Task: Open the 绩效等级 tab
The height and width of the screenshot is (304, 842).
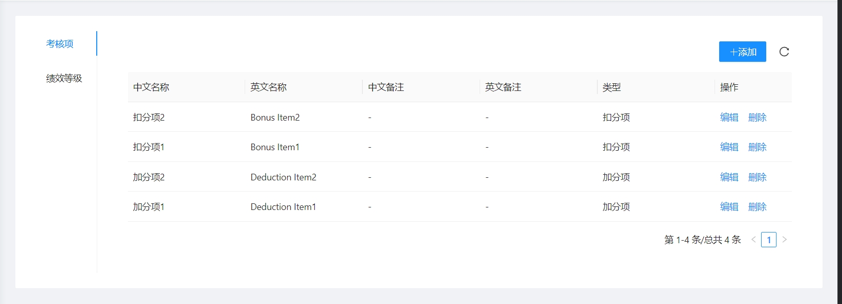Action: [64, 78]
